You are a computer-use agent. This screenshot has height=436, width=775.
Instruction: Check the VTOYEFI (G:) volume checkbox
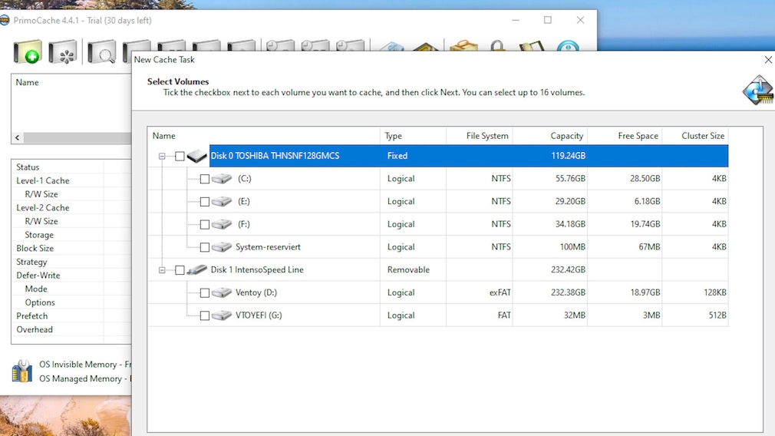pos(204,315)
